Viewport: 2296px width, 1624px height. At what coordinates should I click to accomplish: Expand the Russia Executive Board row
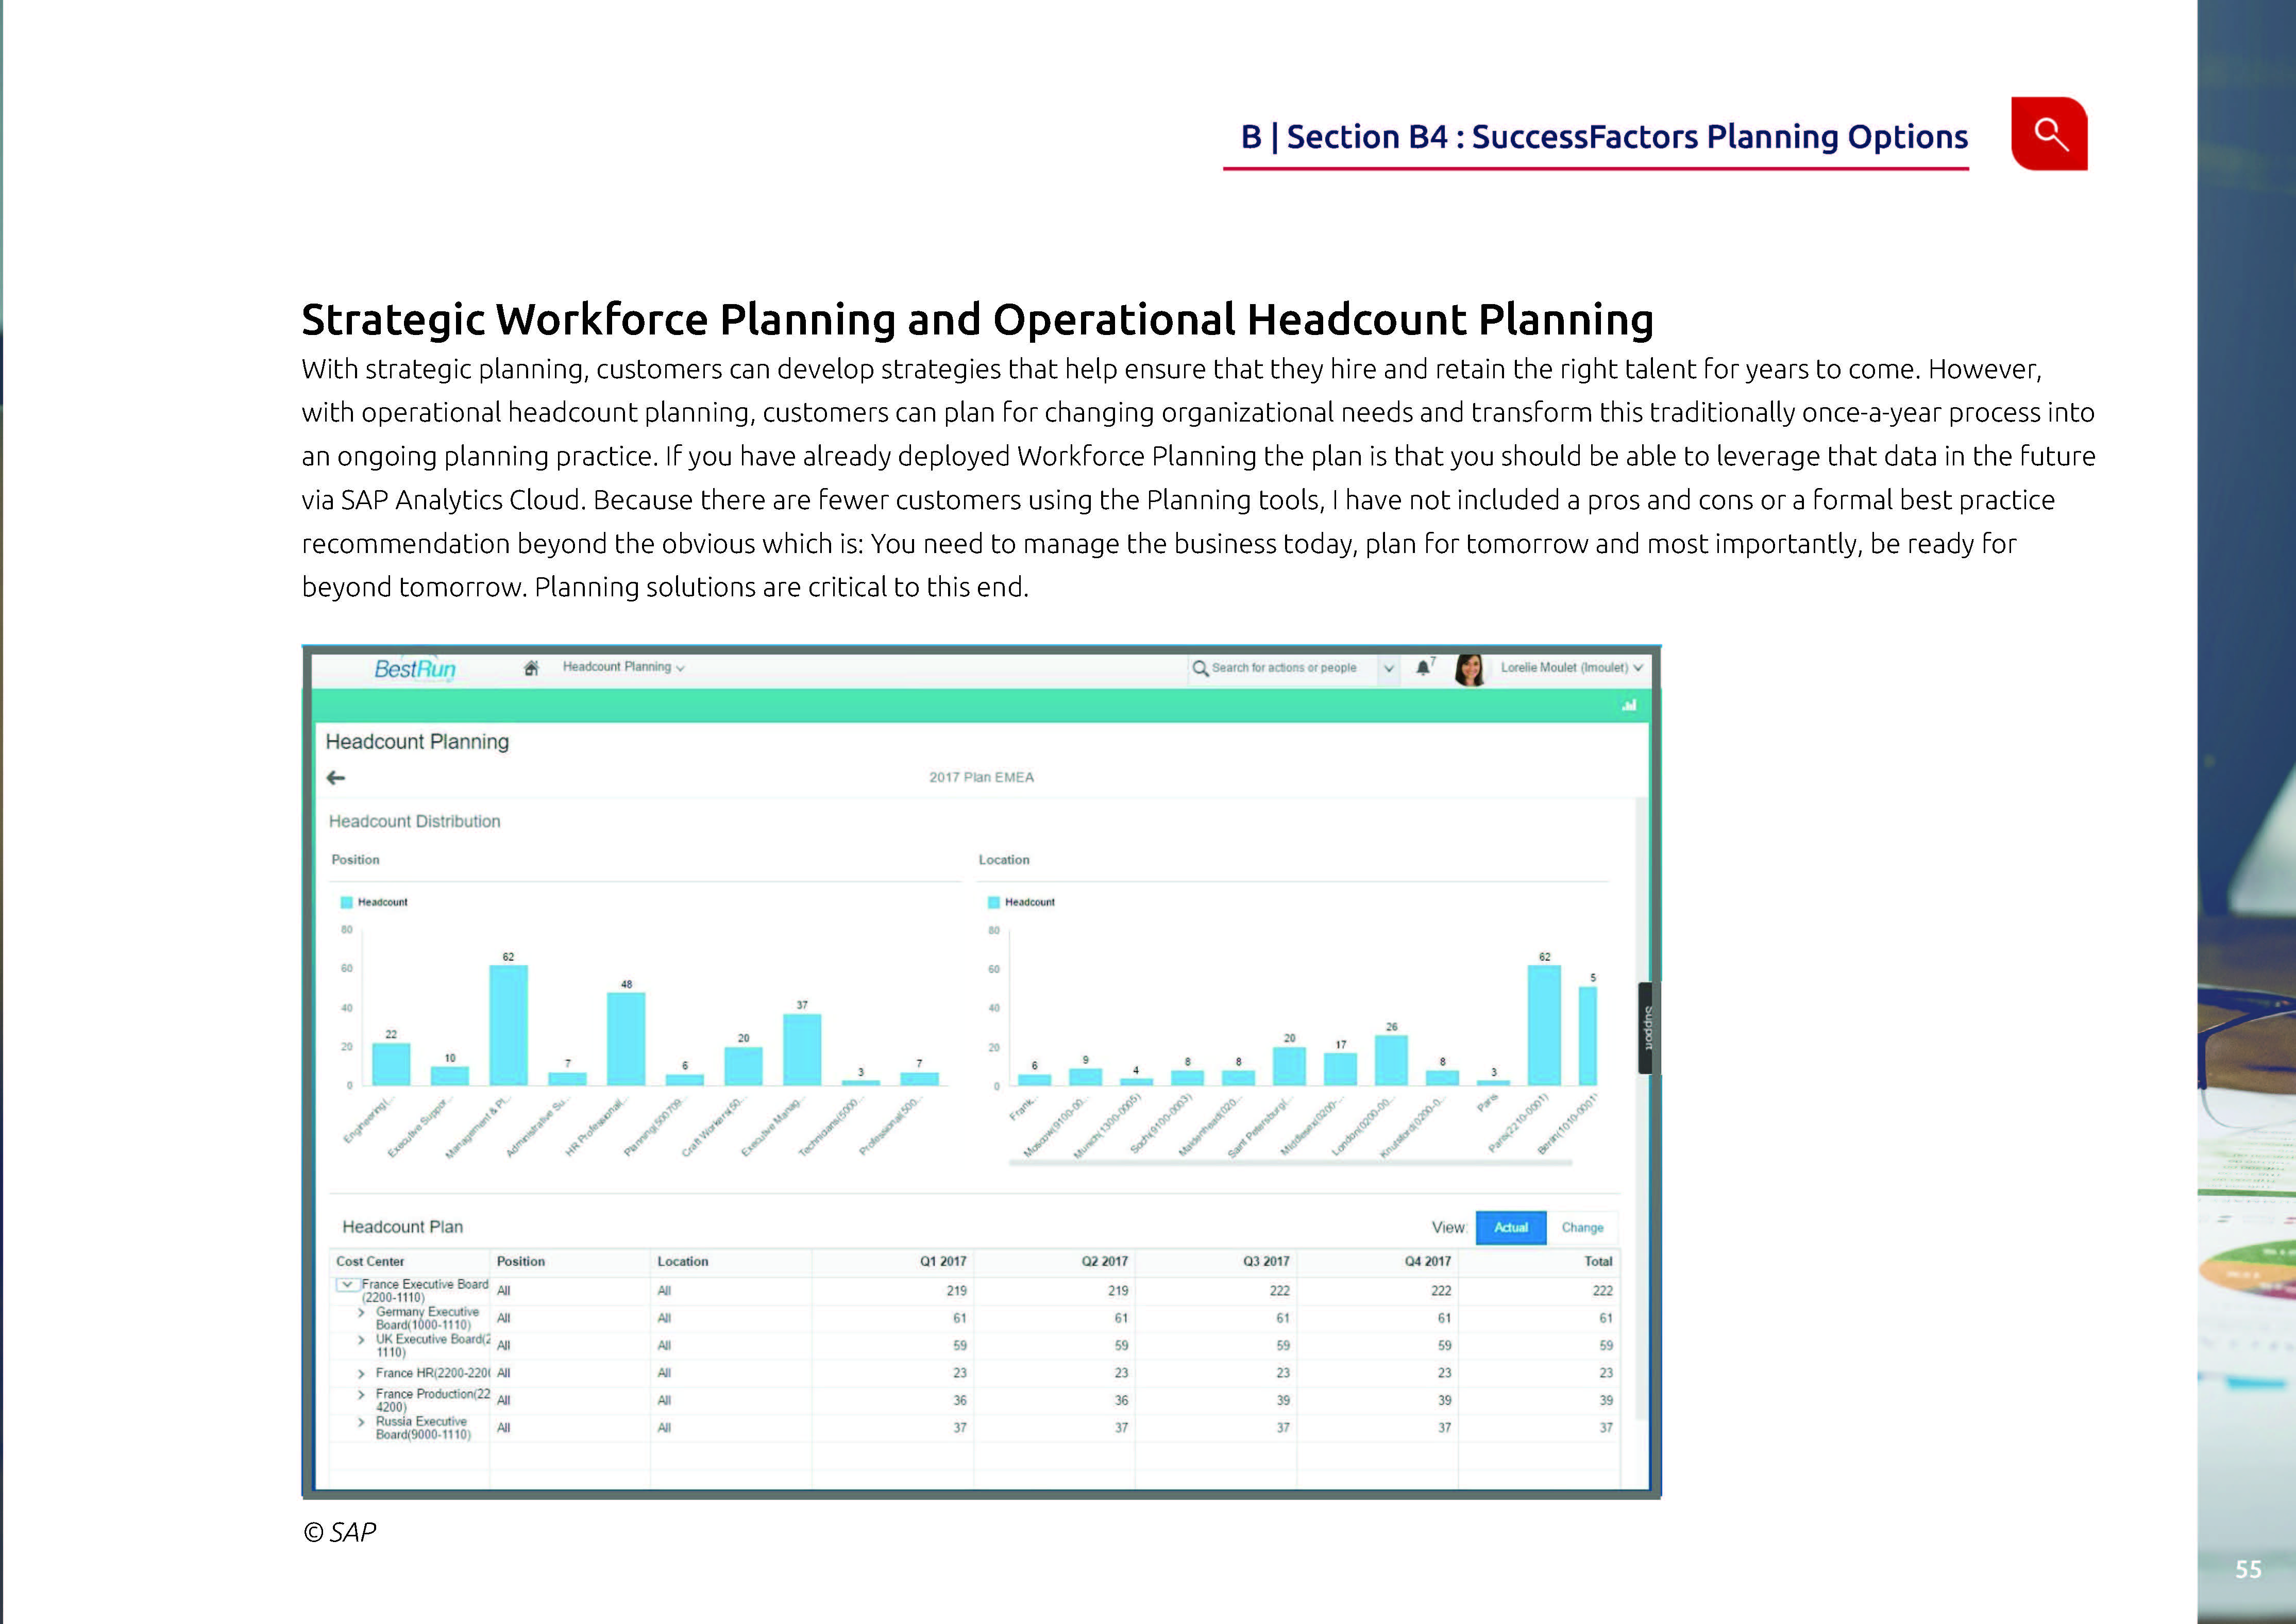coord(361,1422)
